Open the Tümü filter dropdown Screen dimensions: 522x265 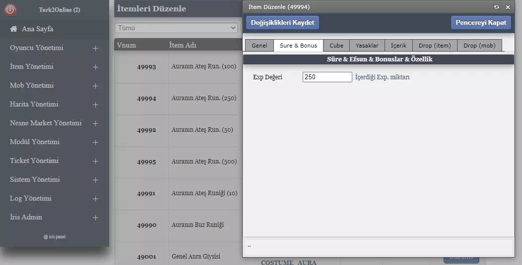(x=176, y=28)
